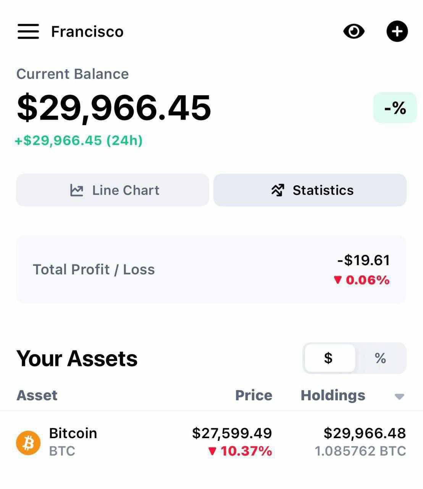
Task: Click the $29,966.45 current balance
Action: tap(114, 108)
